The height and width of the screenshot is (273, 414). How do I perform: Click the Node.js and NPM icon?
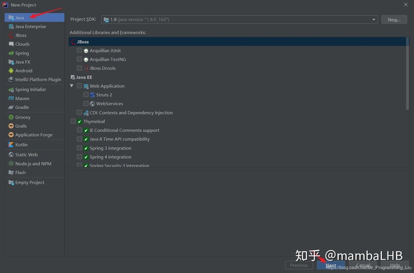(11, 163)
